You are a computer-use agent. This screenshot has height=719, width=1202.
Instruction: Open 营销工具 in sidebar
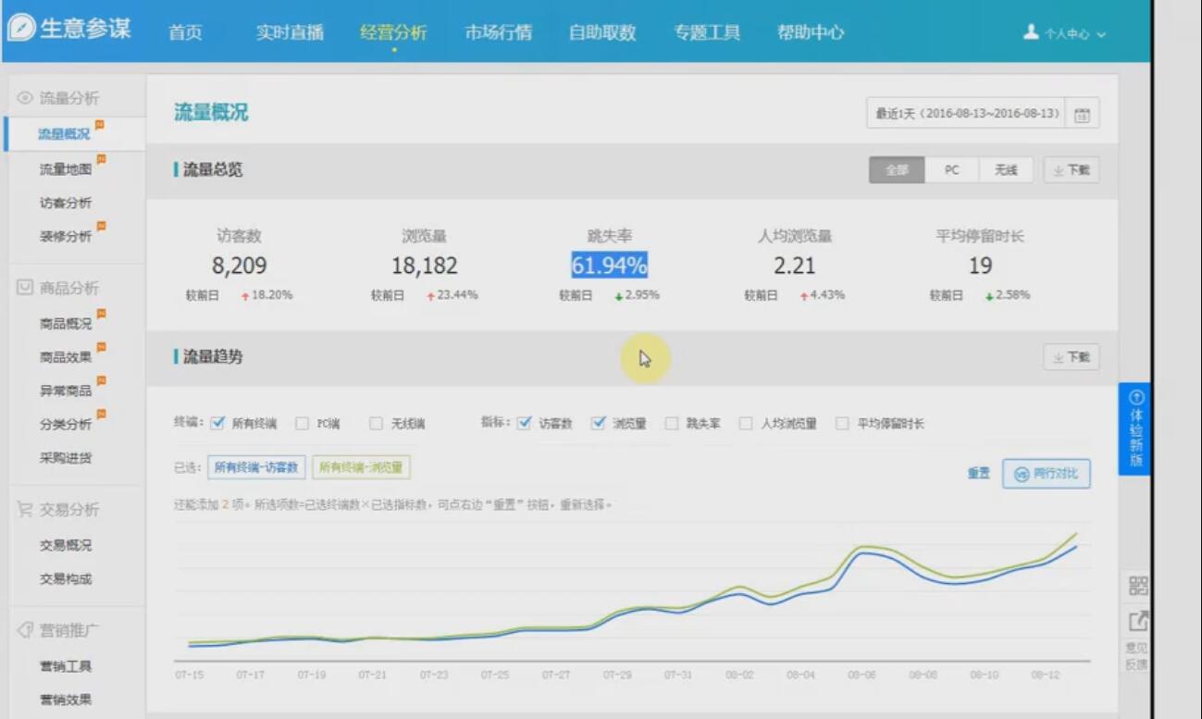tap(65, 666)
